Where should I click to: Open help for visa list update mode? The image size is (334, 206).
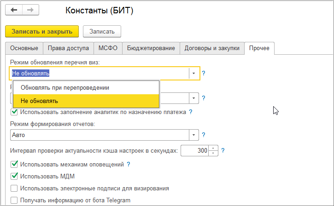point(204,73)
